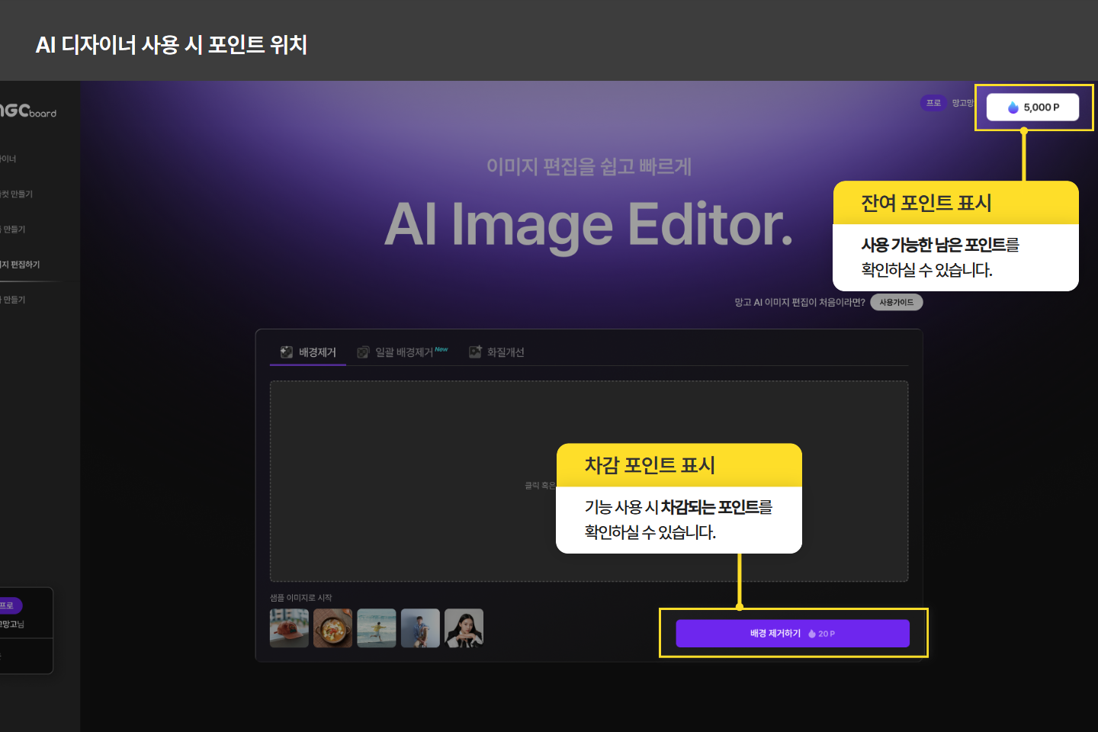Screen dimensions: 1098x732
Task: Open the 사용가이드 guide button
Action: pos(897,303)
